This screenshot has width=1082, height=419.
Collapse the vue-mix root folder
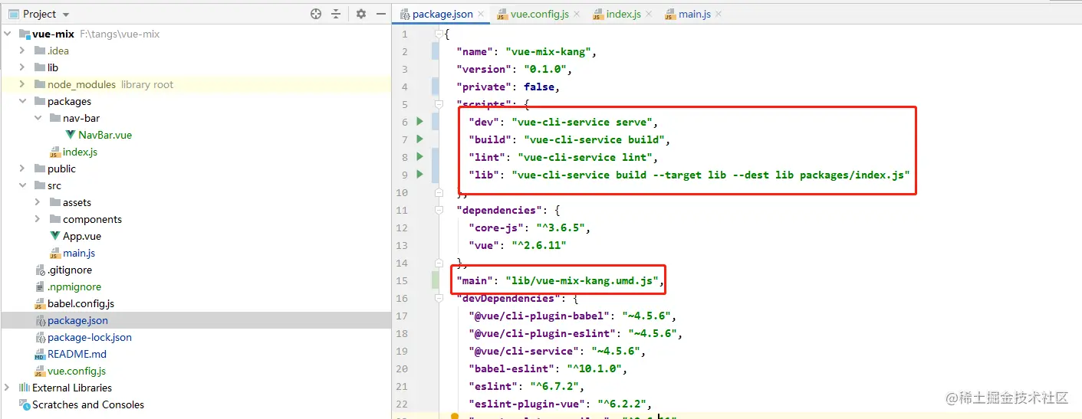(8, 34)
